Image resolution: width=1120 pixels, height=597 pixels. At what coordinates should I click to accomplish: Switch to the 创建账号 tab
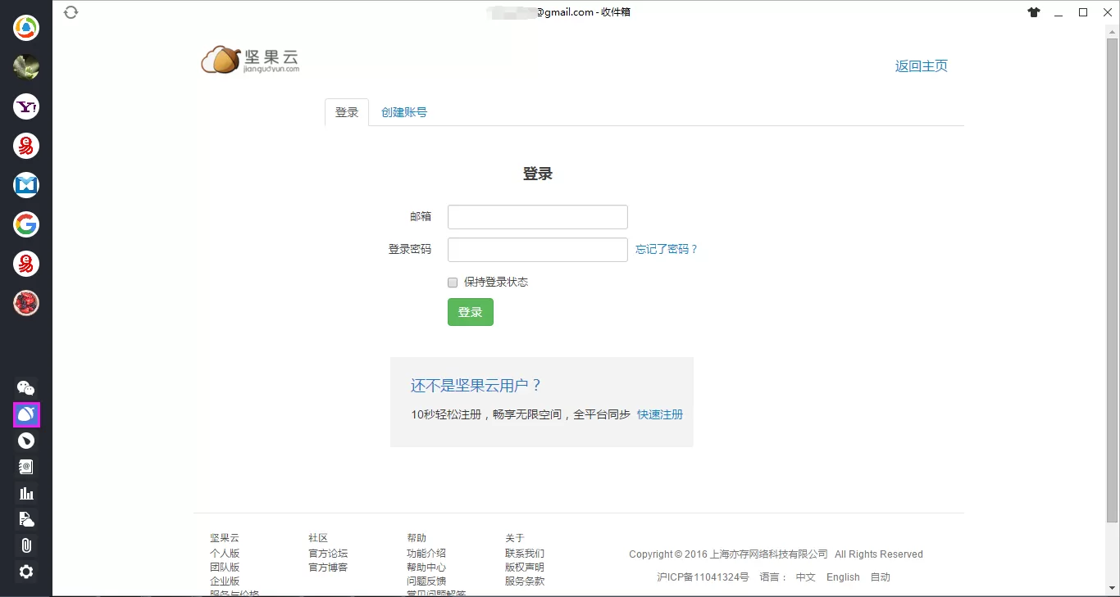pyautogui.click(x=404, y=112)
